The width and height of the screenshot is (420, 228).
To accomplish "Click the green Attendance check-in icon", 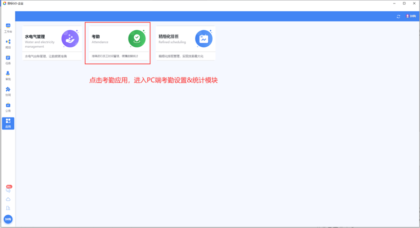I will tap(137, 38).
